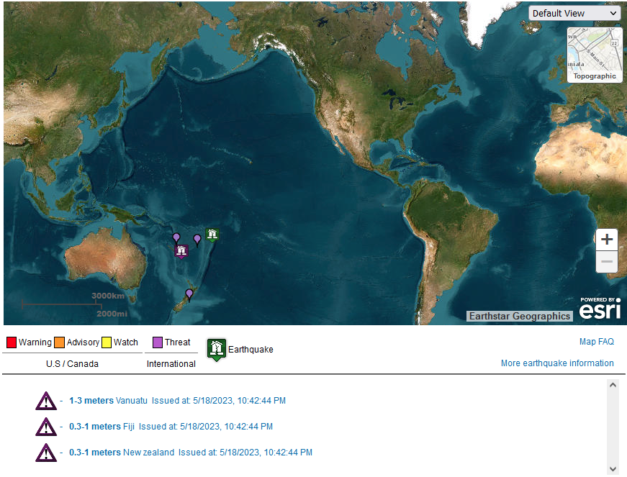Select the purple threat pin northwest of the purple building marker

176,239
